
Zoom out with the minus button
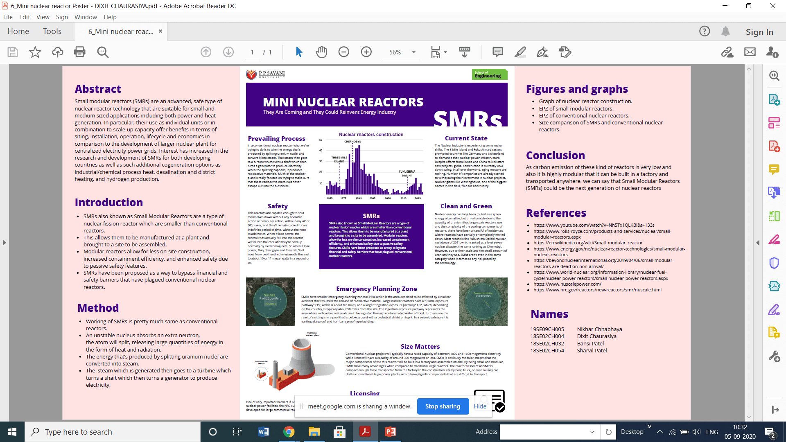tap(344, 52)
